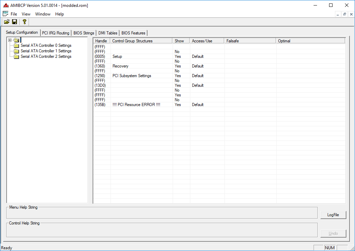This screenshot has height=251, width=355.
Task: Open a ROM file with toolbar icon
Action: point(7,22)
